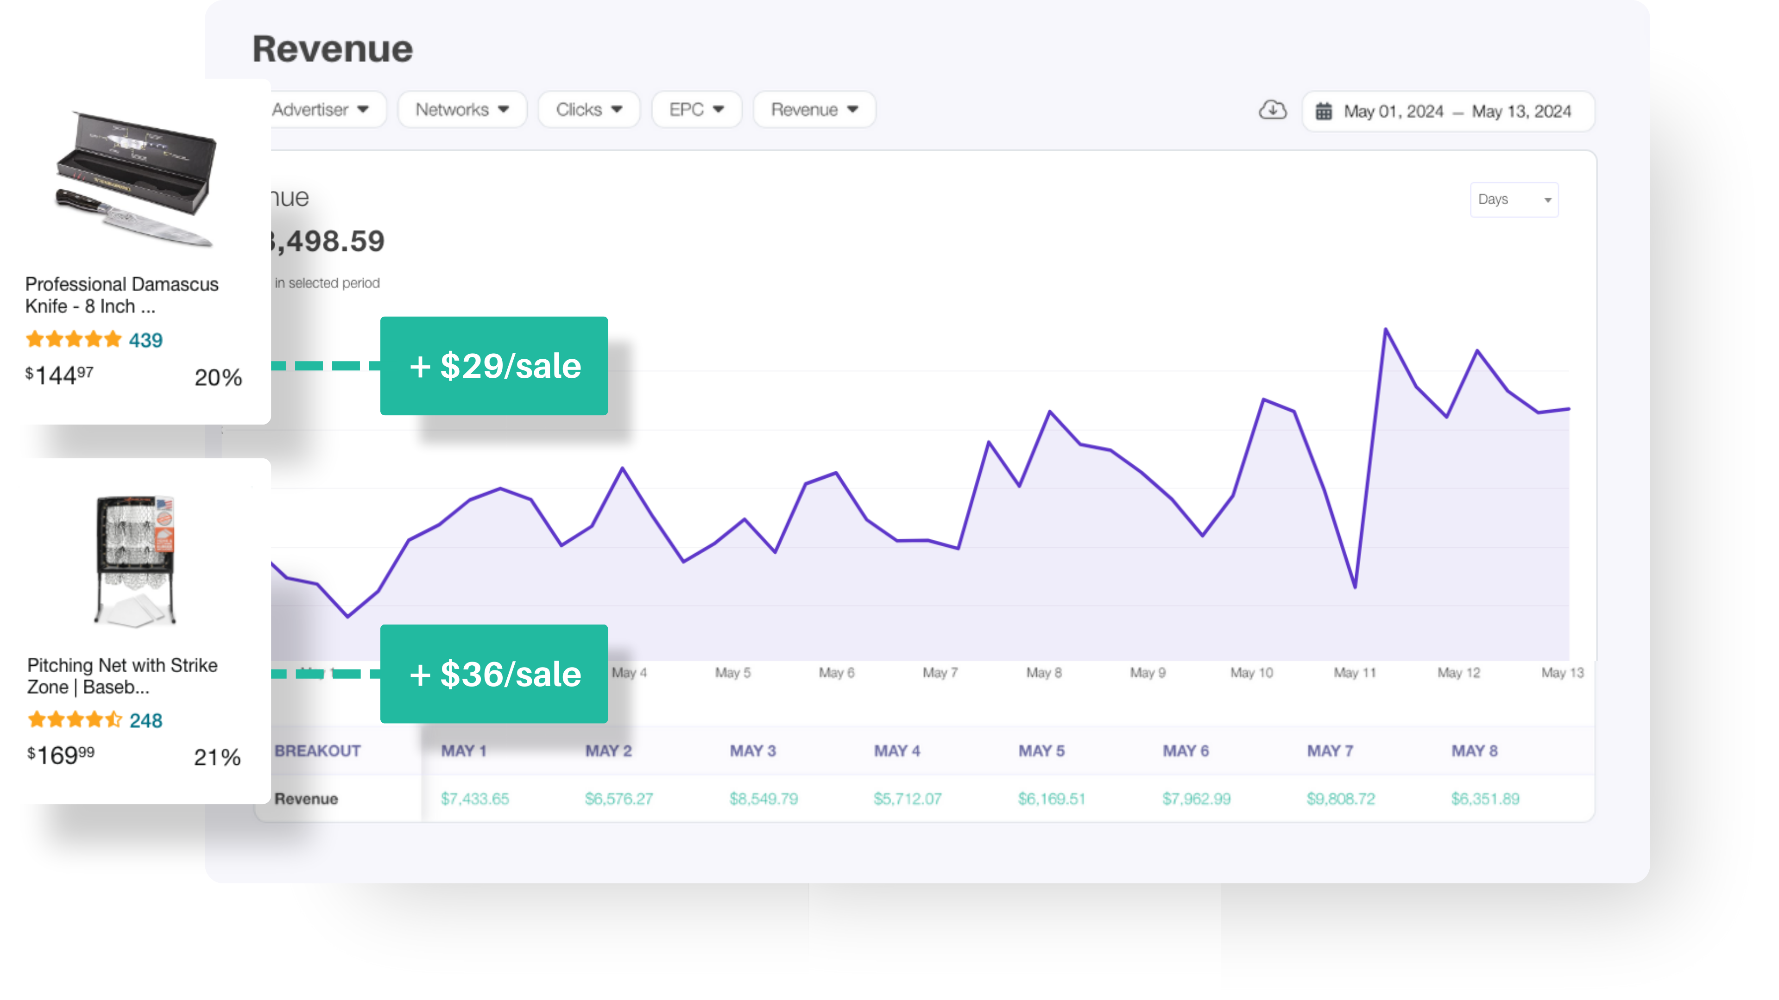Click the star rating of Damascus Knife
The width and height of the screenshot is (1779, 1000).
click(x=74, y=339)
